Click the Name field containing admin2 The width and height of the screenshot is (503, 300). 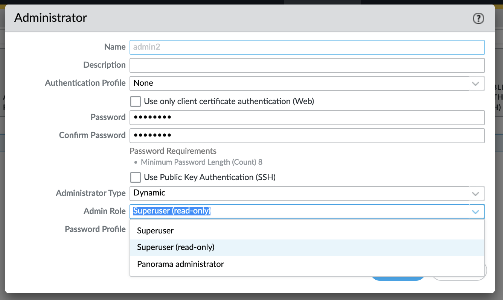click(307, 47)
